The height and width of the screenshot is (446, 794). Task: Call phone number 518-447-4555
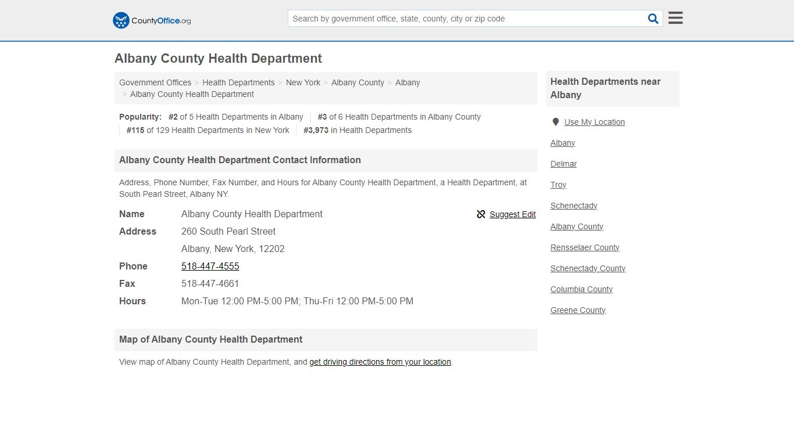click(210, 266)
